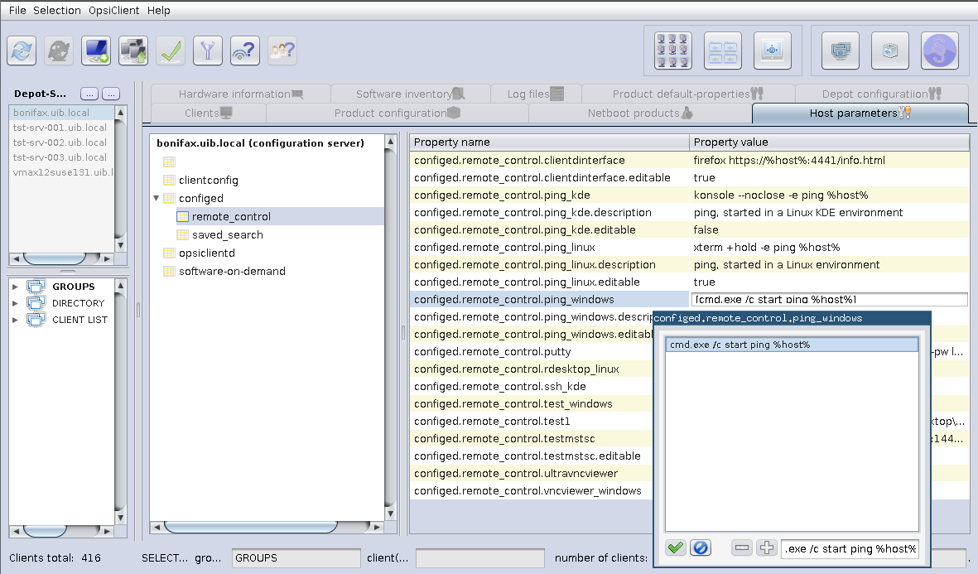Click the reload data toolbar icon
This screenshot has height=574, width=978.
pos(22,51)
